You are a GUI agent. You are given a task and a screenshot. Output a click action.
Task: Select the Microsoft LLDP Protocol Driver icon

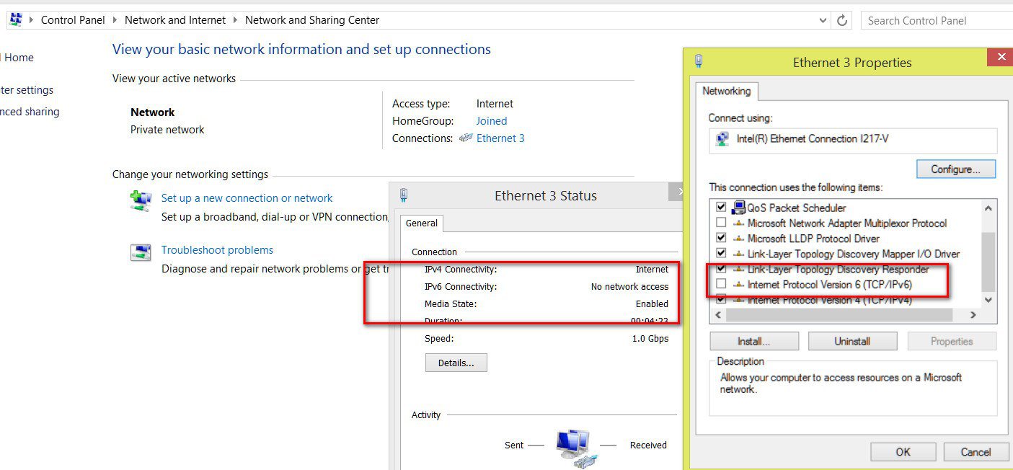[x=738, y=239]
